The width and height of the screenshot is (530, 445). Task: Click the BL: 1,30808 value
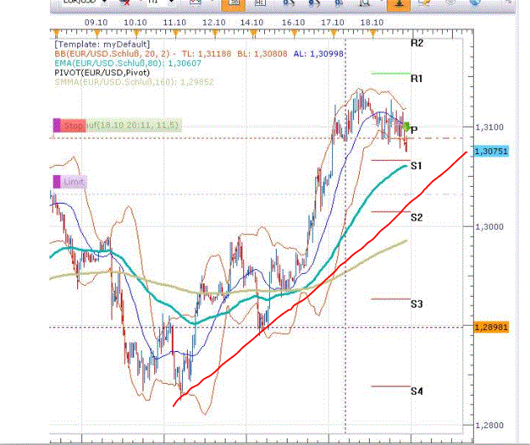(262, 54)
